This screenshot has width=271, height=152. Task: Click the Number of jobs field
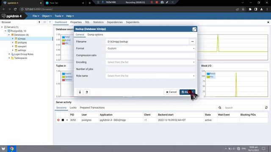coord(150,69)
